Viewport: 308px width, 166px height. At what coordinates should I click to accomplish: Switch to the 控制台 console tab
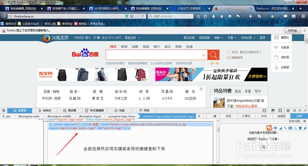coord(45,110)
